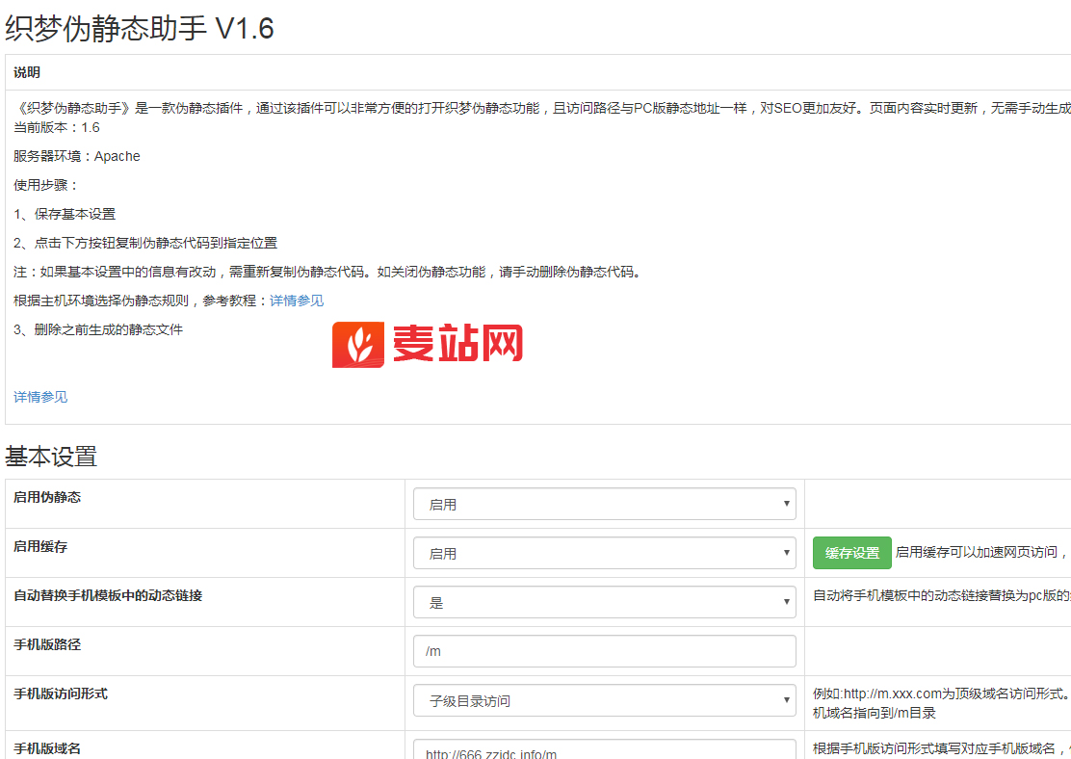Click the 手机版域名 row label
Image resolution: width=1071 pixels, height=759 pixels.
tap(47, 747)
